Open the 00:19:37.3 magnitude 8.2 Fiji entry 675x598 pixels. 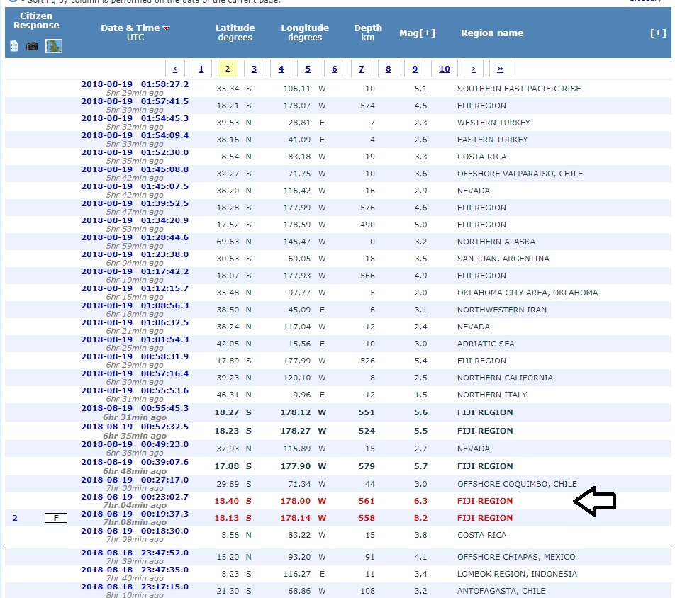(135, 514)
